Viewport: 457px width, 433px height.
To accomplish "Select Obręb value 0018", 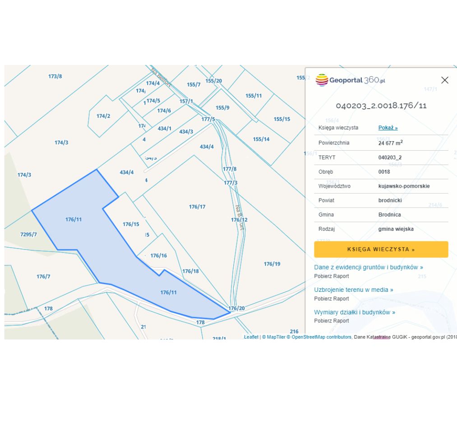I will 384,172.
